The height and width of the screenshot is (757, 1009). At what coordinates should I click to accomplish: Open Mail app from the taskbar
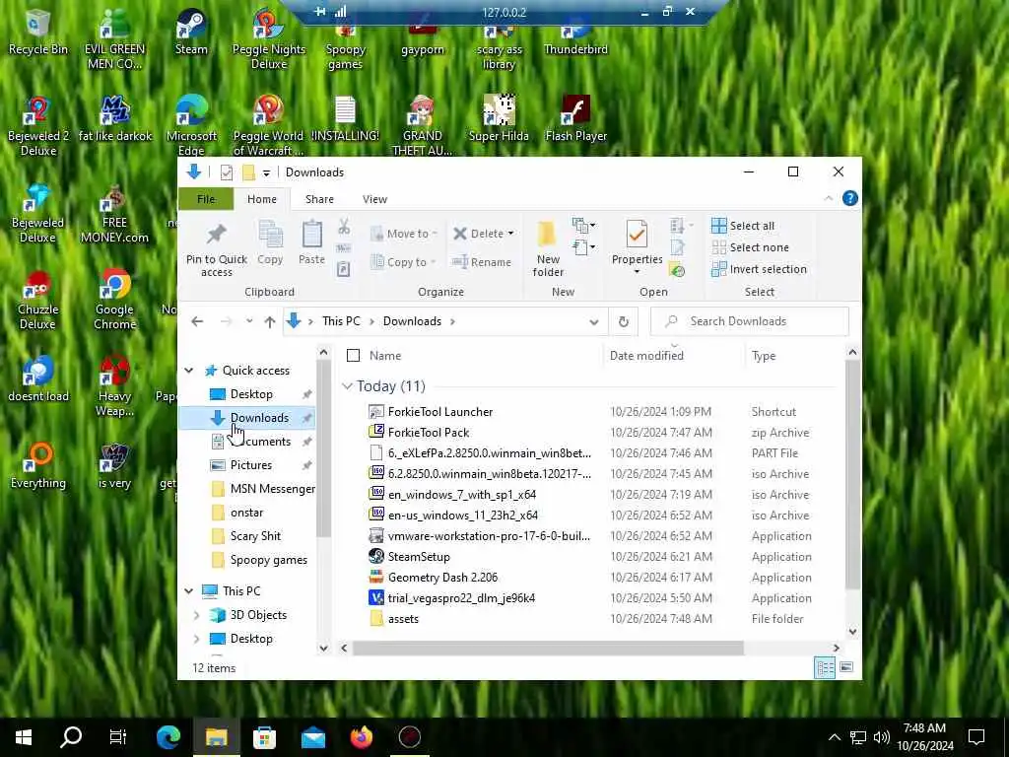point(313,736)
